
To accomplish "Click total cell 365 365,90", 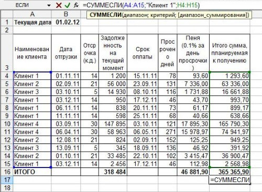I will tap(230, 172).
